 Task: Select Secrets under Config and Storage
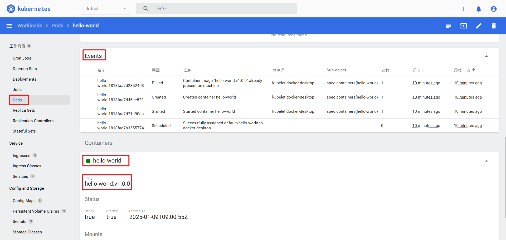[x=19, y=221]
